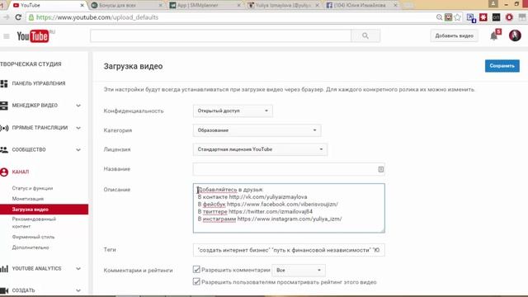Switch to the Facebook tab

tap(361, 6)
